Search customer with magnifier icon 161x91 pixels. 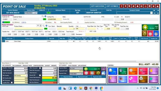click(x=43, y=16)
